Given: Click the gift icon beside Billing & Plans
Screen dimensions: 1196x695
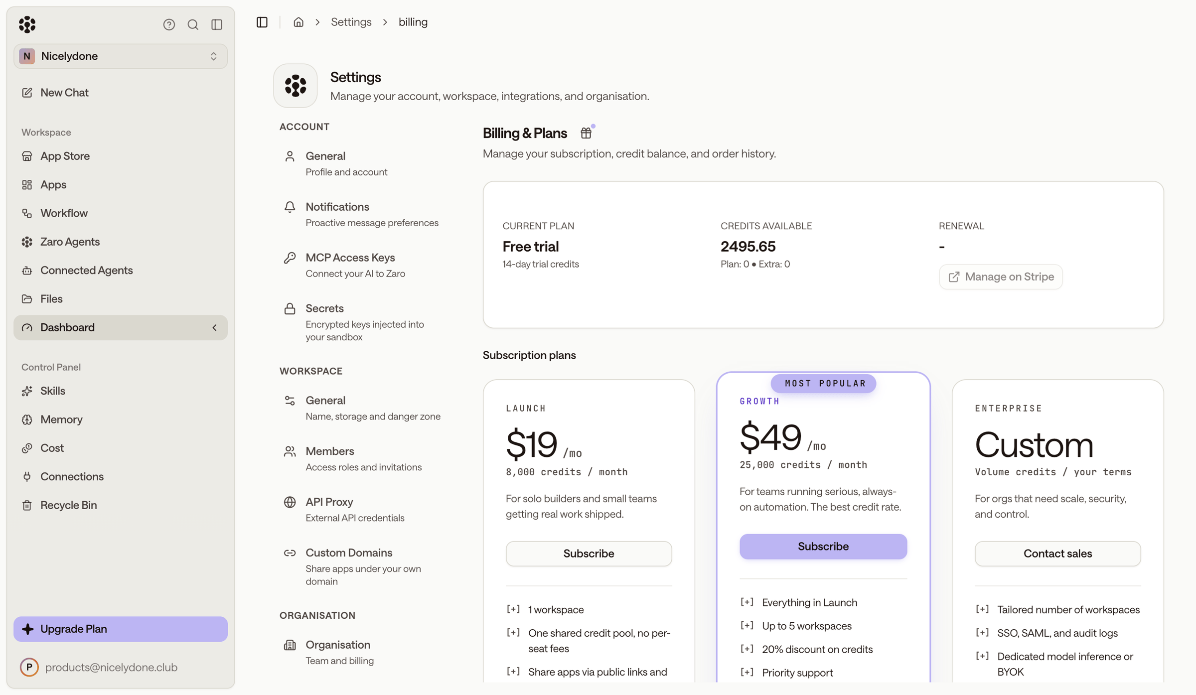Looking at the screenshot, I should tap(587, 133).
